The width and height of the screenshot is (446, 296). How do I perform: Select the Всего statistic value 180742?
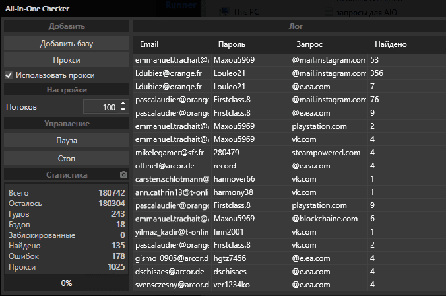pos(111,193)
